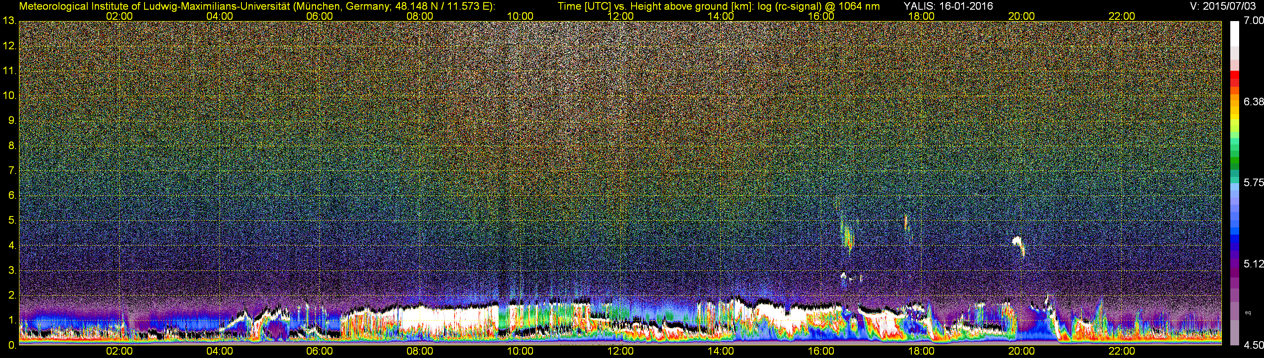Click the 20:00 label on the bottom time axis
The height and width of the screenshot is (358, 1264).
pos(1021,351)
